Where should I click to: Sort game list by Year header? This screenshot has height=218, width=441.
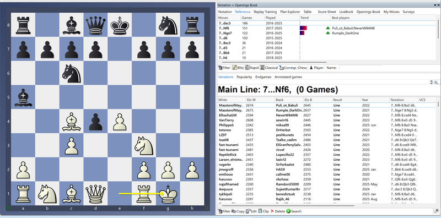tap(375, 100)
